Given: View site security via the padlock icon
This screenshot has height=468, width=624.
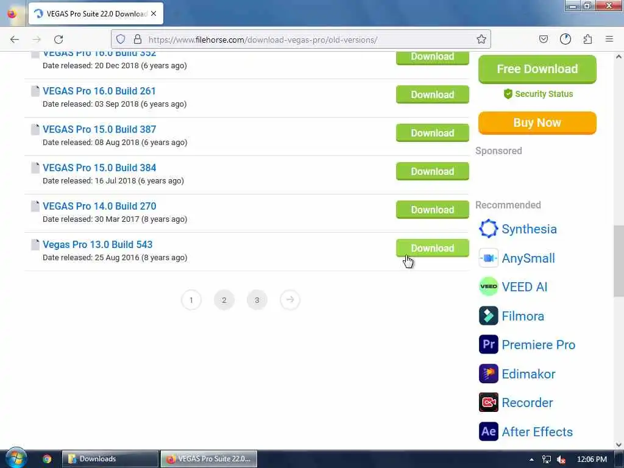Looking at the screenshot, I should pyautogui.click(x=138, y=39).
